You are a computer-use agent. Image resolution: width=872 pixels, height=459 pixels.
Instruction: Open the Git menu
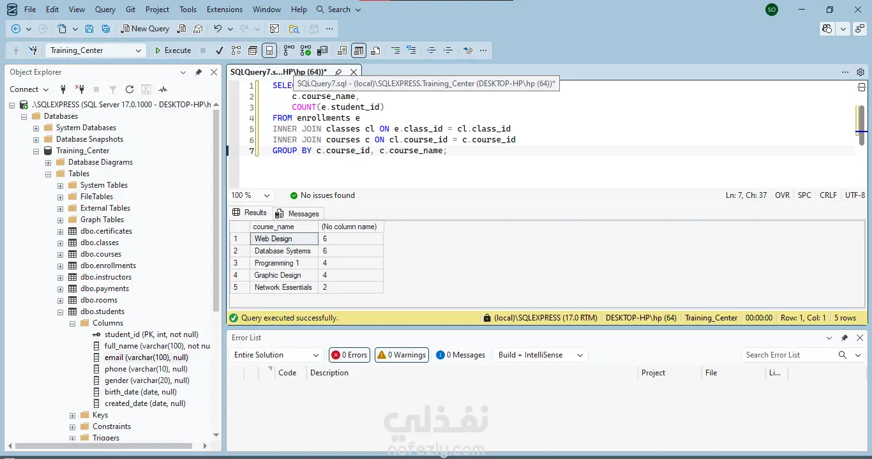point(130,10)
